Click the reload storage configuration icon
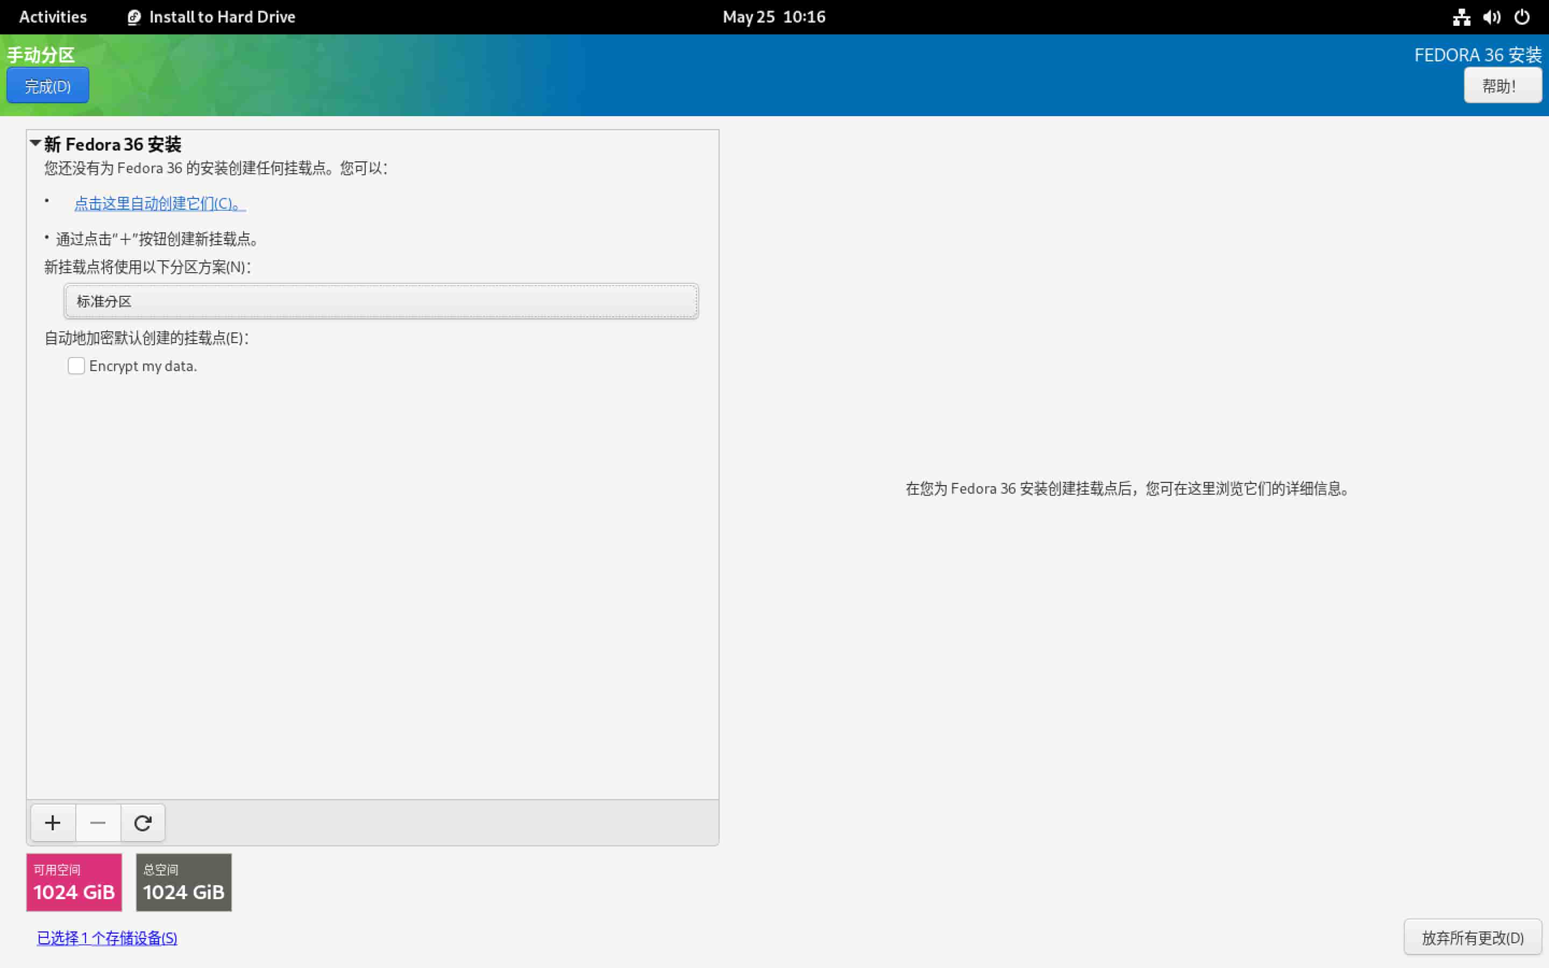This screenshot has width=1549, height=968. (x=143, y=823)
